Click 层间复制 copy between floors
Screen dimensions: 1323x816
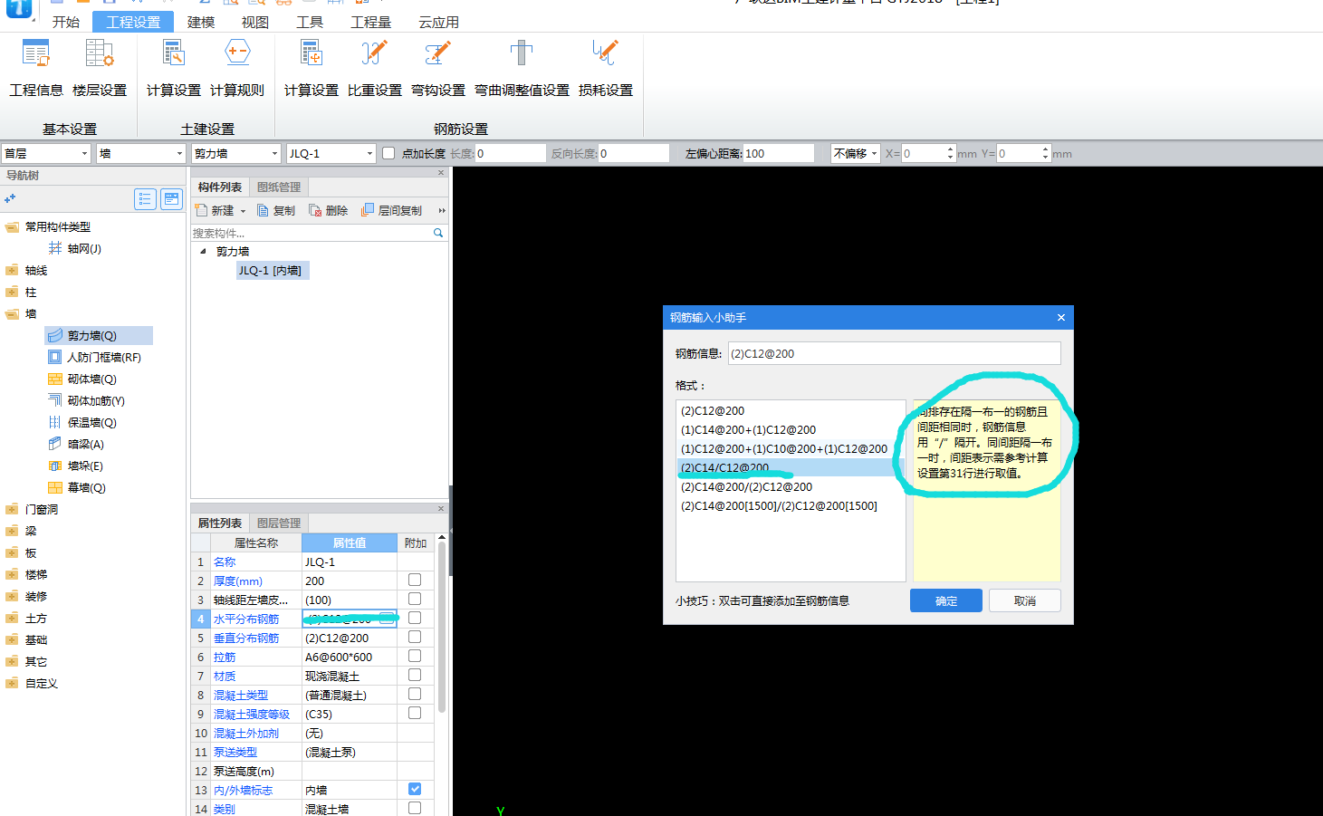(x=391, y=210)
